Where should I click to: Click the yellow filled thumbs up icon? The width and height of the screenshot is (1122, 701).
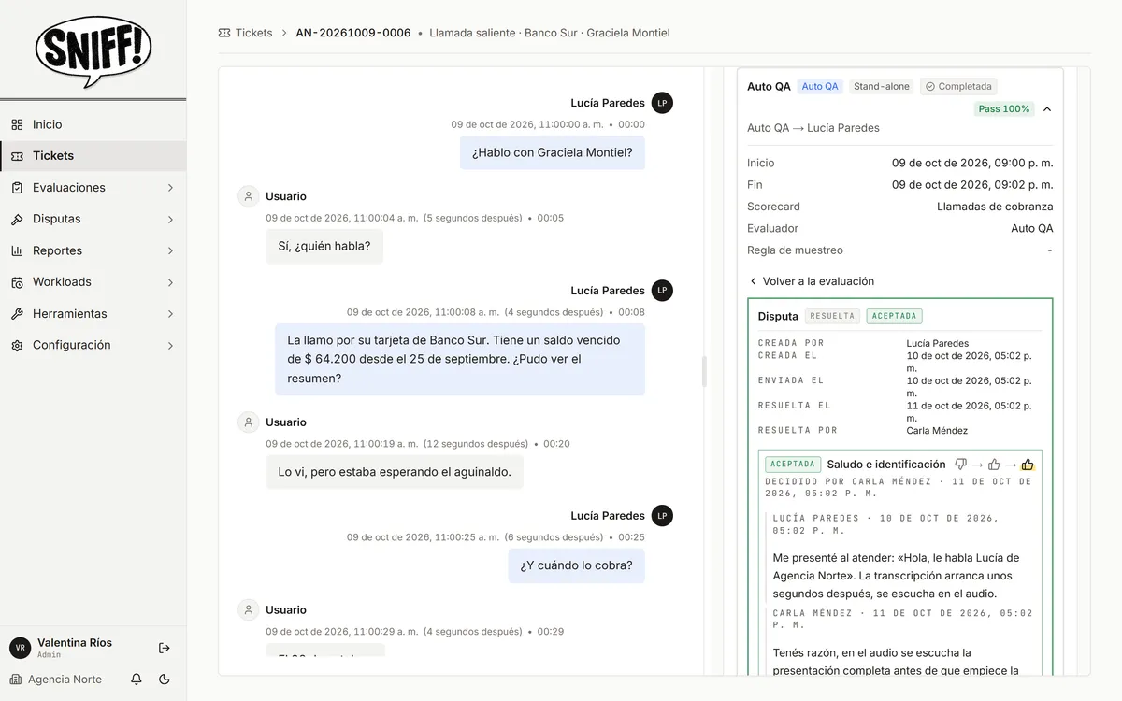(x=1028, y=465)
